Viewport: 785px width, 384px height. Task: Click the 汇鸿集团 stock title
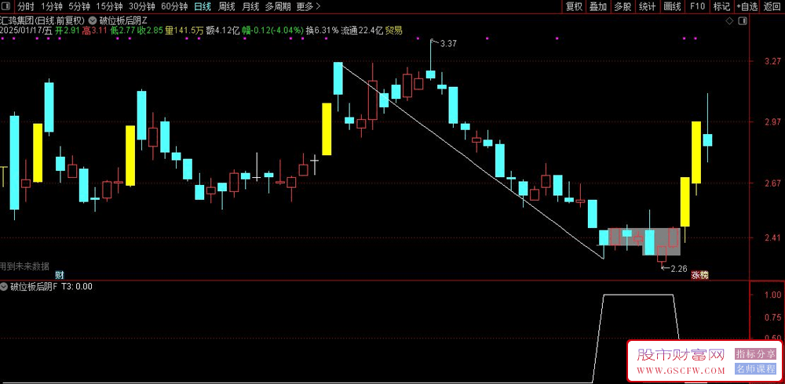[17, 20]
